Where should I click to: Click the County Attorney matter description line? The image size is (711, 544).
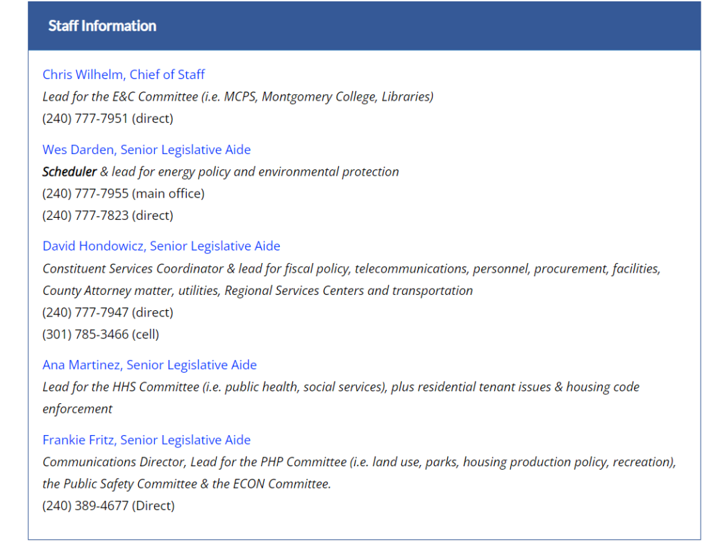[x=258, y=291]
